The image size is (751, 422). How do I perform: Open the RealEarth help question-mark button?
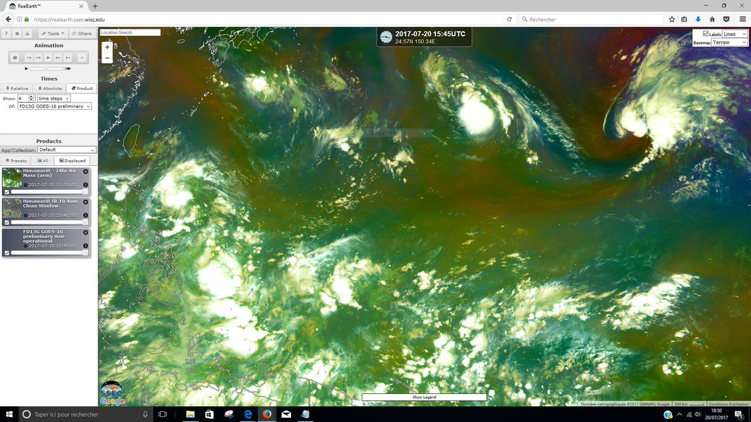(x=6, y=33)
